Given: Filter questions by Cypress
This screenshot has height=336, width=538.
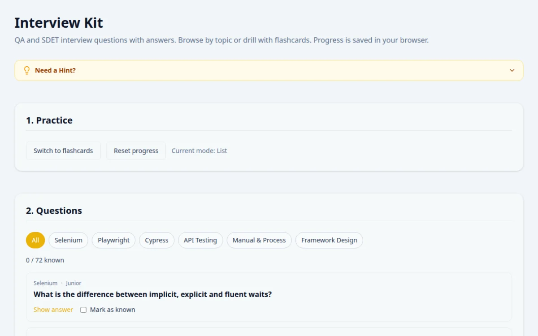Looking at the screenshot, I should pos(156,240).
